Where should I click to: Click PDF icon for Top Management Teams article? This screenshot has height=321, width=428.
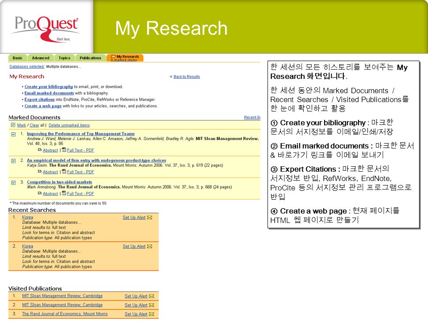coord(64,150)
